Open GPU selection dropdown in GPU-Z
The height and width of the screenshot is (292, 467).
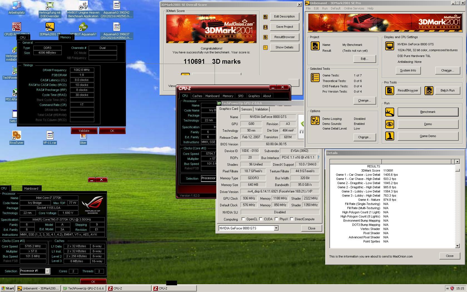point(276,228)
